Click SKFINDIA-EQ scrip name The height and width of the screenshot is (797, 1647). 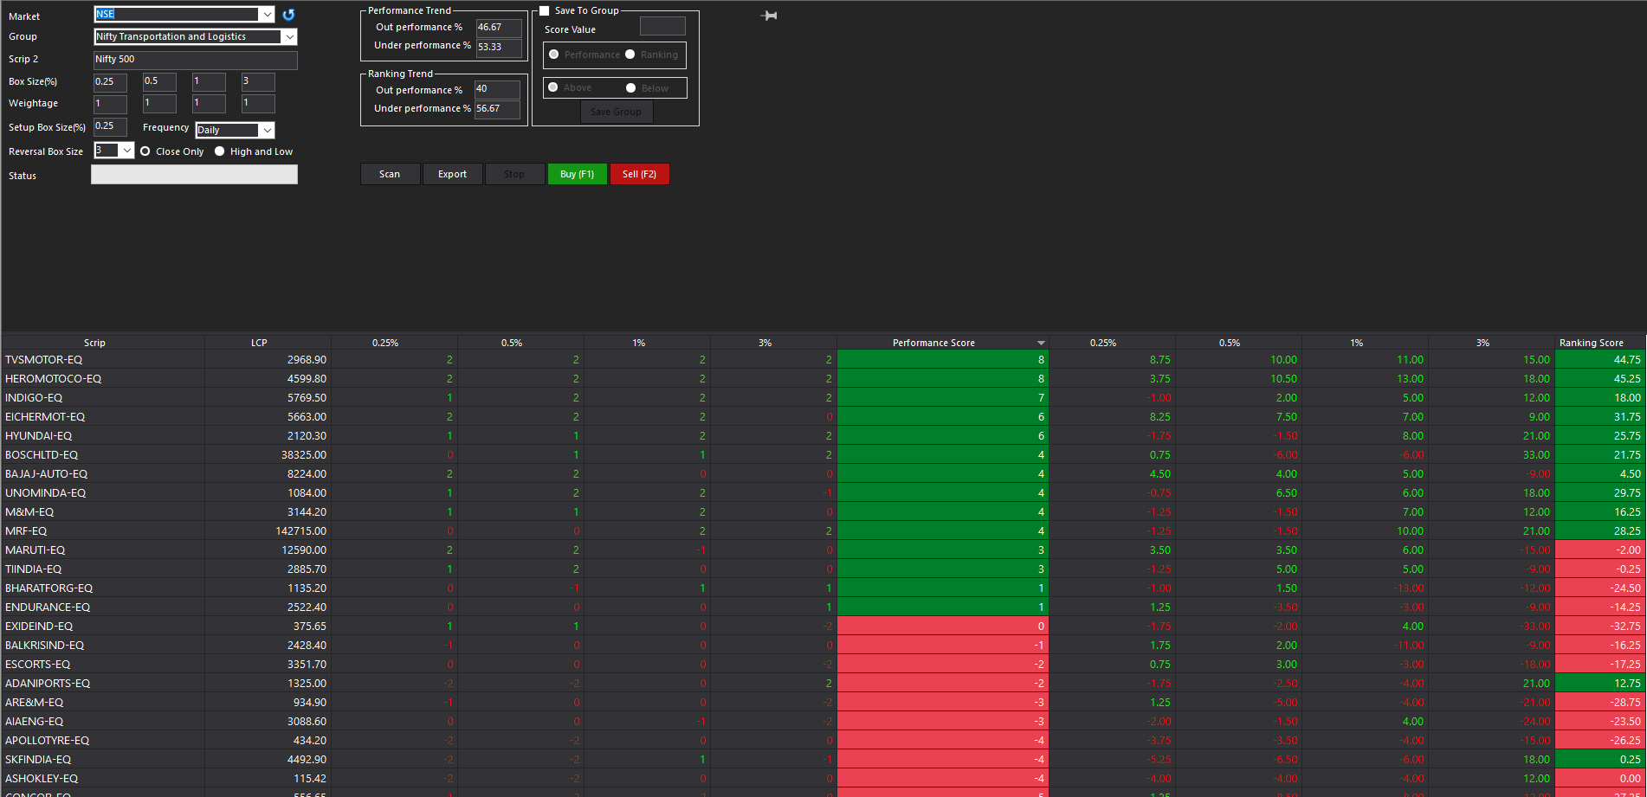pyautogui.click(x=38, y=760)
